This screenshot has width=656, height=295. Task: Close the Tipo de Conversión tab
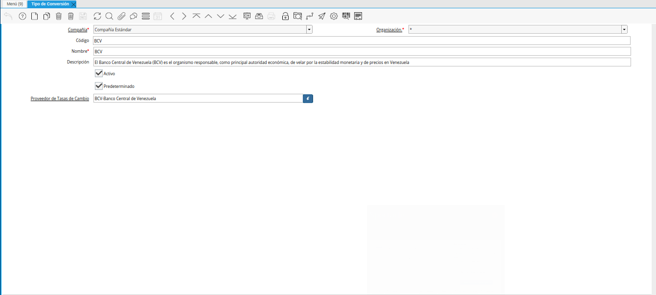[73, 4]
